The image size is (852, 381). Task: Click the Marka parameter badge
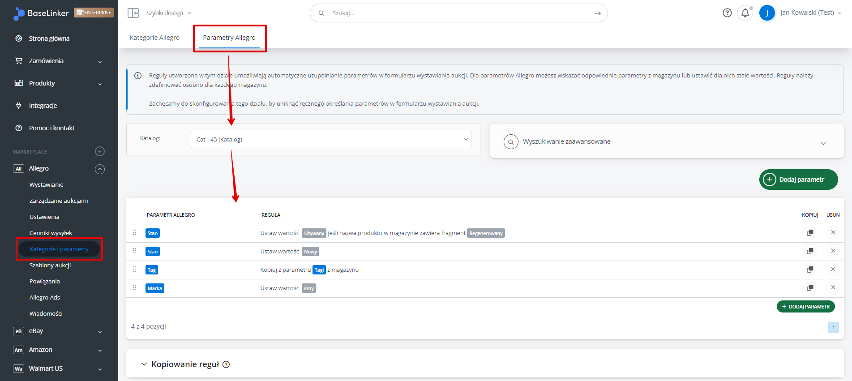(155, 288)
